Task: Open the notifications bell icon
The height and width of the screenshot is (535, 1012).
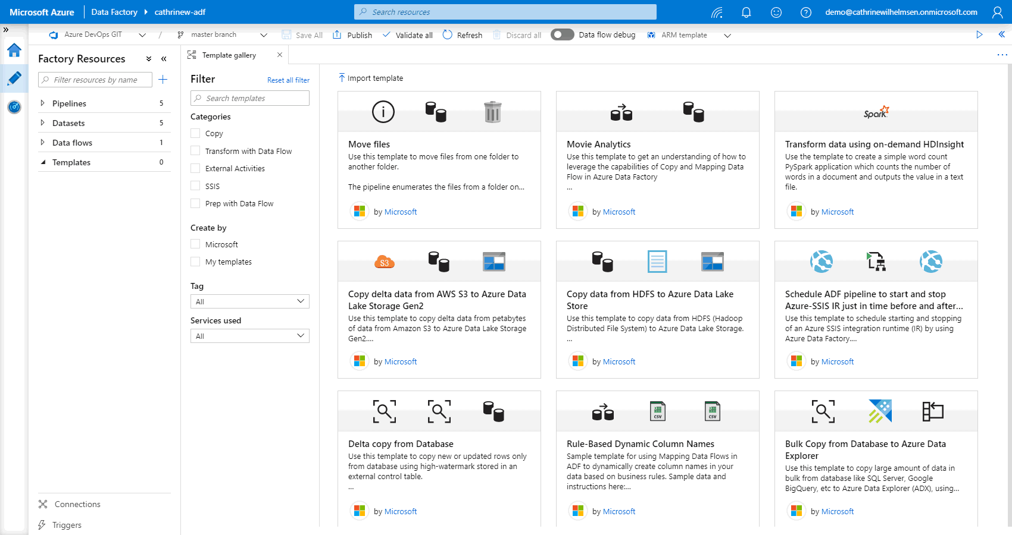Action: (x=746, y=12)
